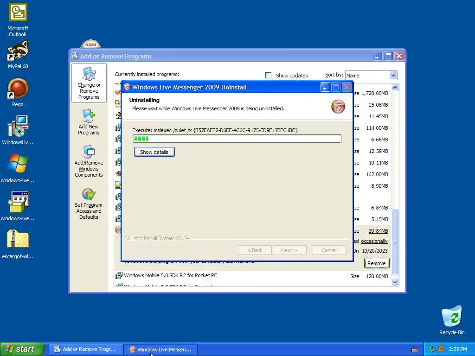Click the Uninstall dialog title bar icon
The height and width of the screenshot is (356, 475).
click(127, 87)
